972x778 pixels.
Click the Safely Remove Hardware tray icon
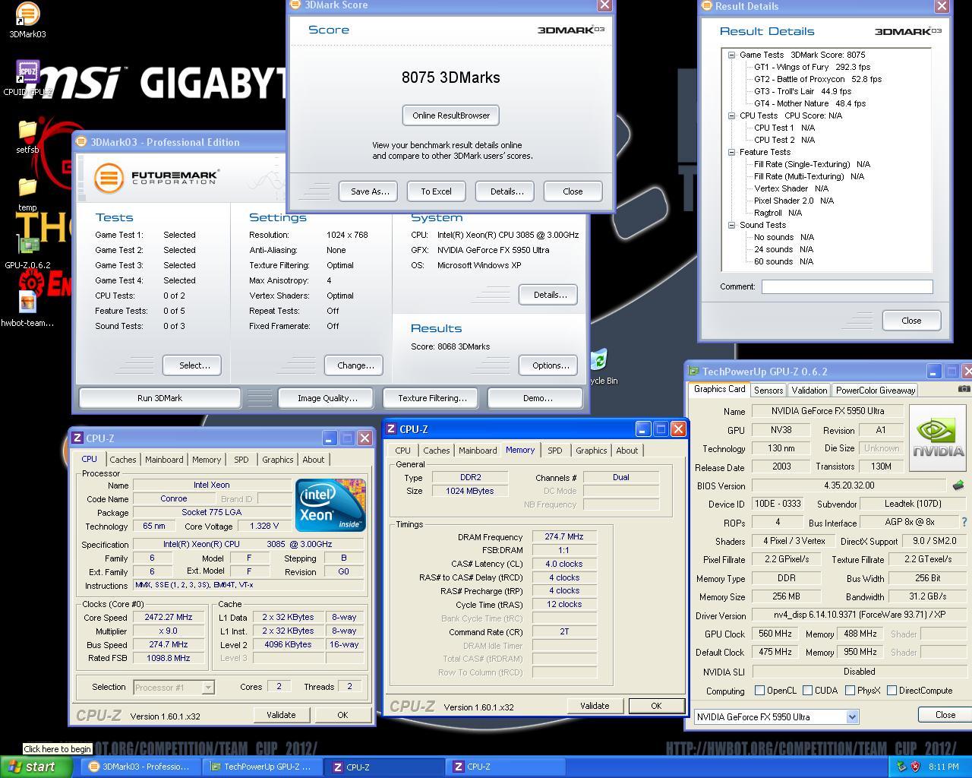click(901, 767)
